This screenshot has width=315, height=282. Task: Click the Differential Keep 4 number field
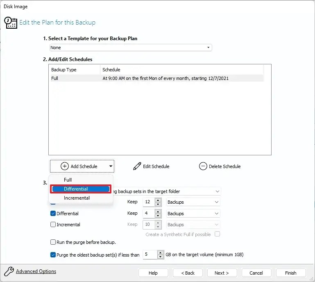tap(149, 214)
